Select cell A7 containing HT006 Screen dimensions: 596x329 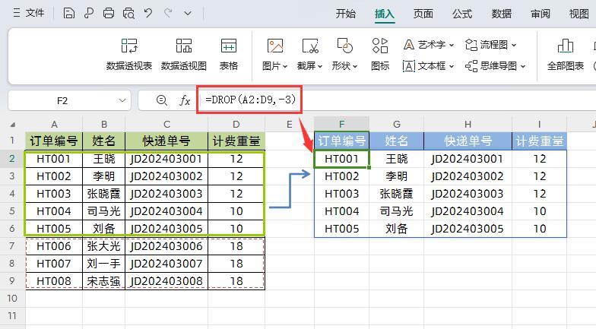[54, 246]
